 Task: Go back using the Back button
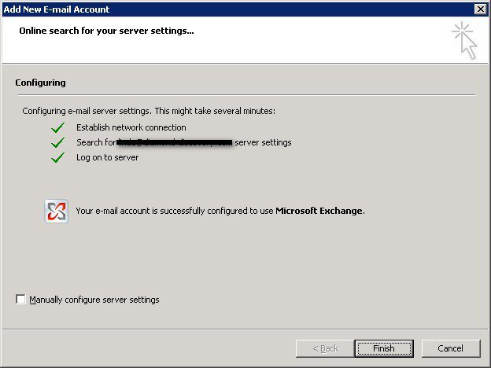click(325, 348)
